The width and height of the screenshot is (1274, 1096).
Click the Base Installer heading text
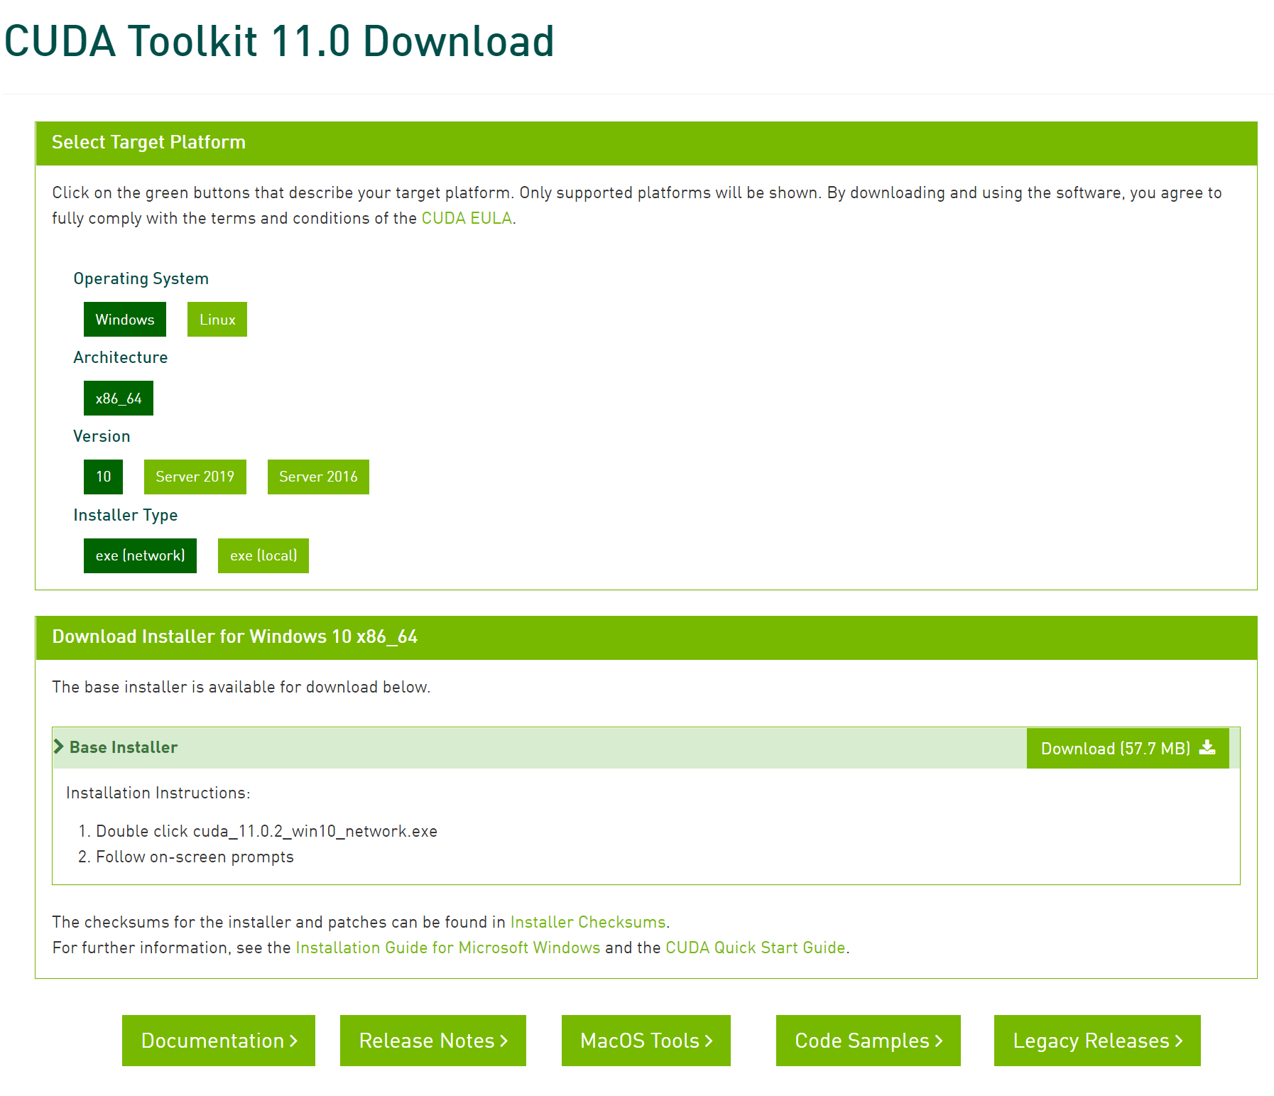(124, 747)
